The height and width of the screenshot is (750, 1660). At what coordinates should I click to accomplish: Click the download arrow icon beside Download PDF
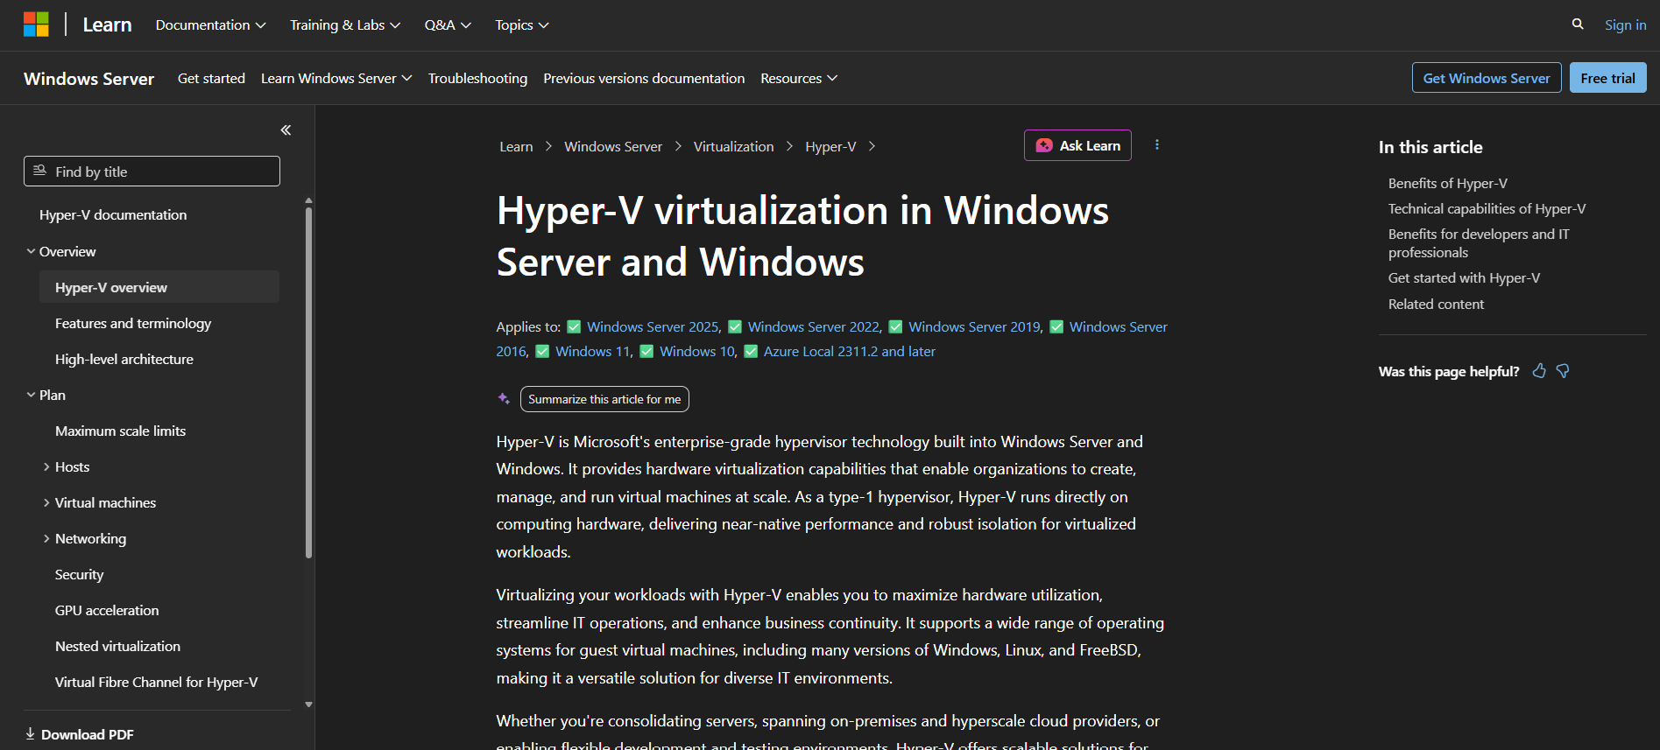[x=30, y=734]
